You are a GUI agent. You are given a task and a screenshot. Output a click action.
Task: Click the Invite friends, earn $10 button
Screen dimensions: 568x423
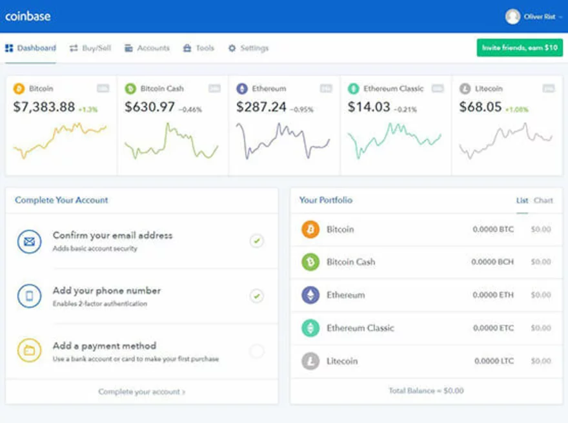(x=520, y=48)
